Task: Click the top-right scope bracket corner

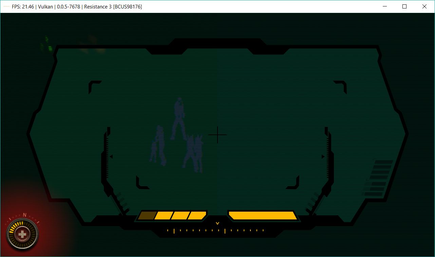Action: coord(340,87)
